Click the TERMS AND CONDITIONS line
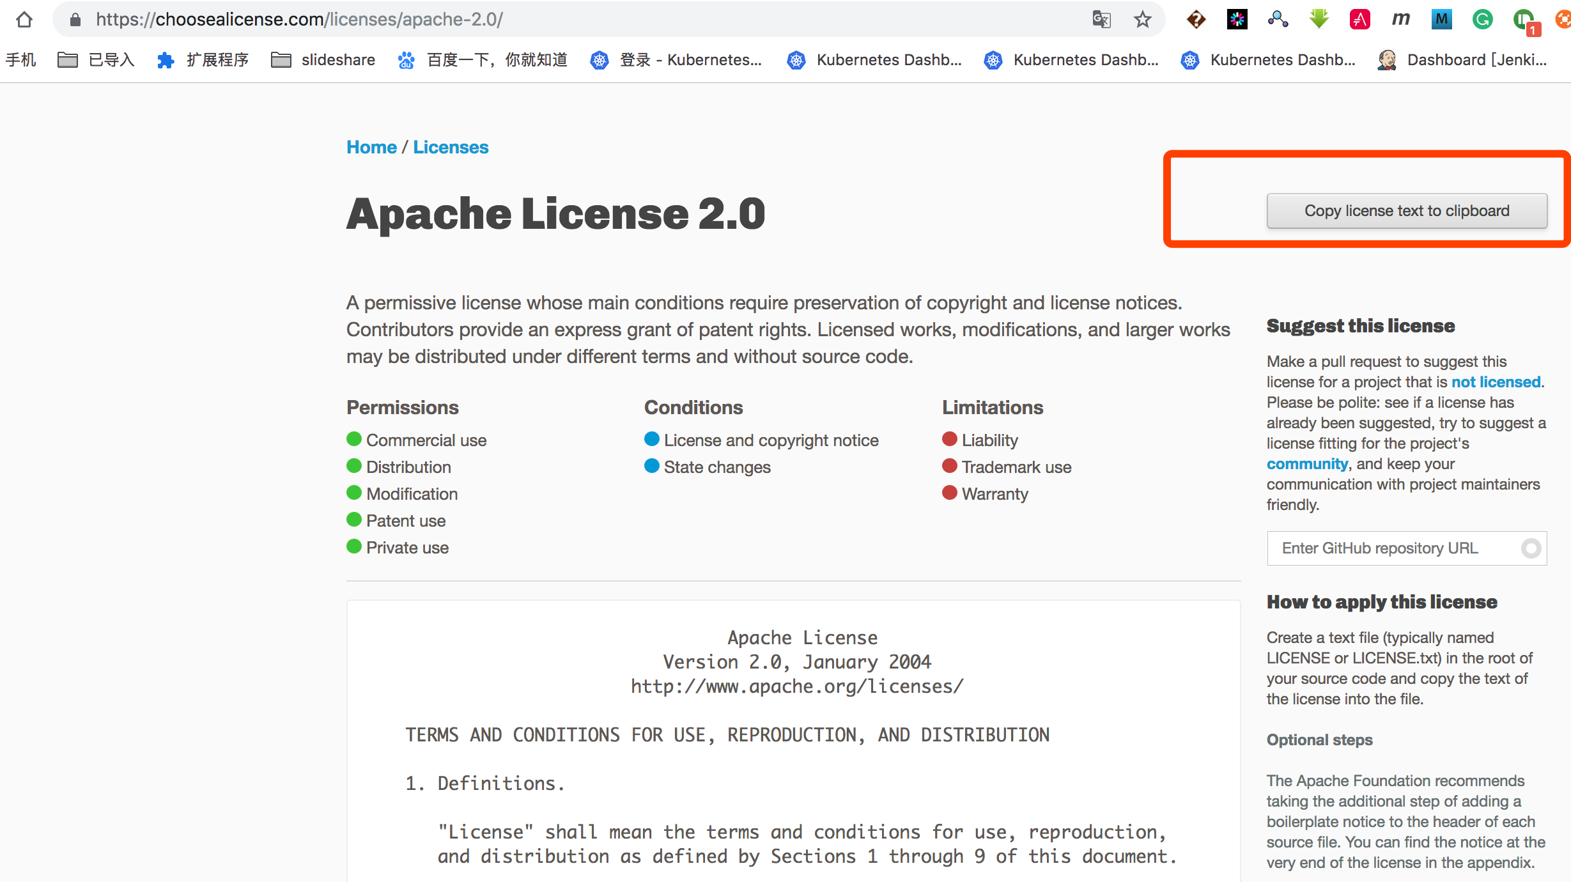The image size is (1571, 882). pos(727,735)
